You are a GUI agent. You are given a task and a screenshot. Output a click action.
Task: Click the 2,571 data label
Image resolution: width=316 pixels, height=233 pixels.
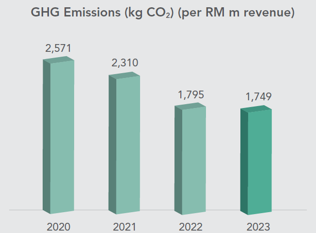pos(59,48)
